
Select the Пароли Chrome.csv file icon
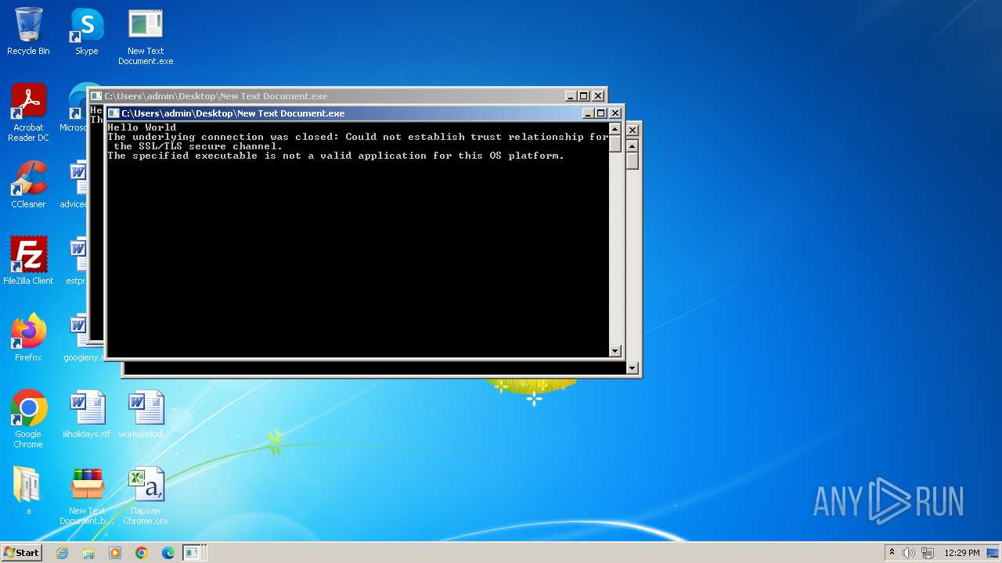click(x=146, y=496)
